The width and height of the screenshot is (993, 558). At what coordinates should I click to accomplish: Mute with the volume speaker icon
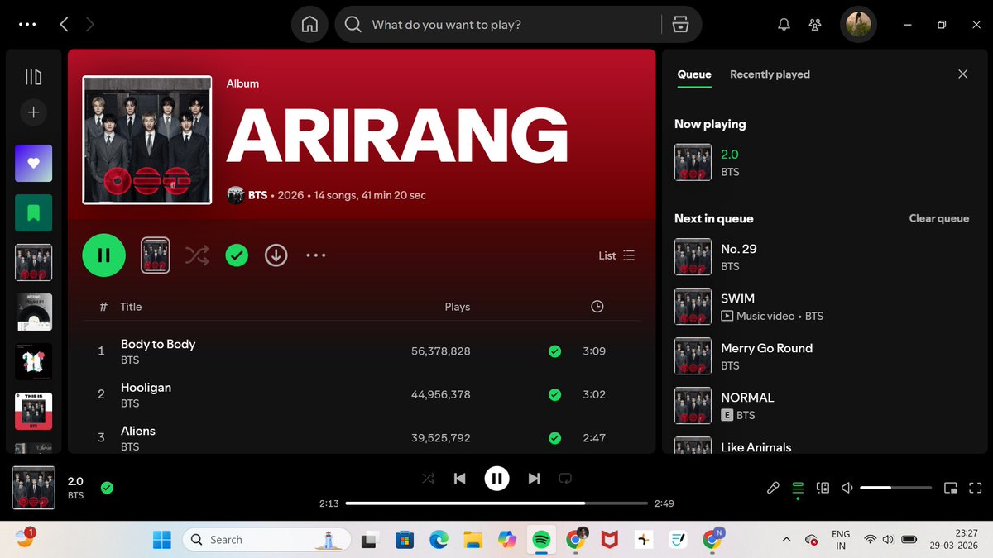(847, 488)
